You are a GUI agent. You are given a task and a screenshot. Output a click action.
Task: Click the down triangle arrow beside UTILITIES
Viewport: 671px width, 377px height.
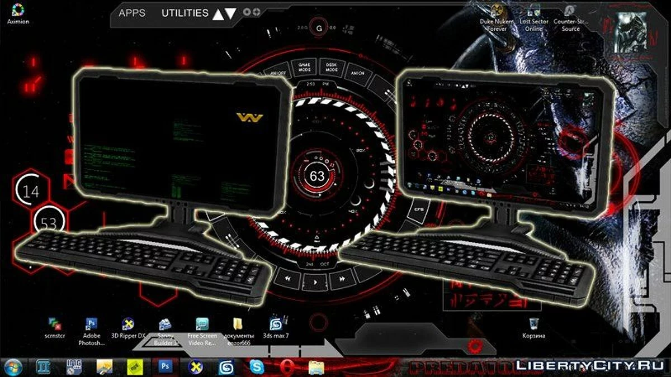230,14
